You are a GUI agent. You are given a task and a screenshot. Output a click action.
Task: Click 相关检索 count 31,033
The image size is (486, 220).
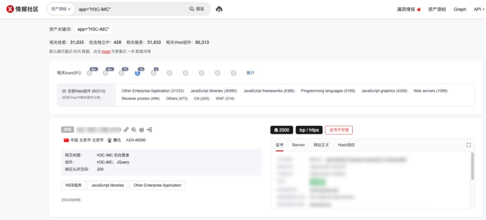click(77, 42)
